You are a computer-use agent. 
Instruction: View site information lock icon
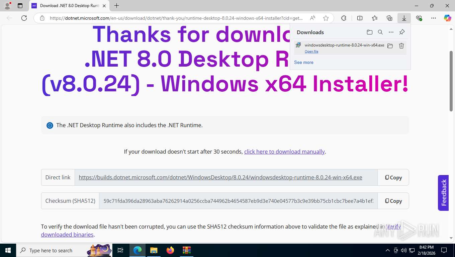pyautogui.click(x=42, y=18)
